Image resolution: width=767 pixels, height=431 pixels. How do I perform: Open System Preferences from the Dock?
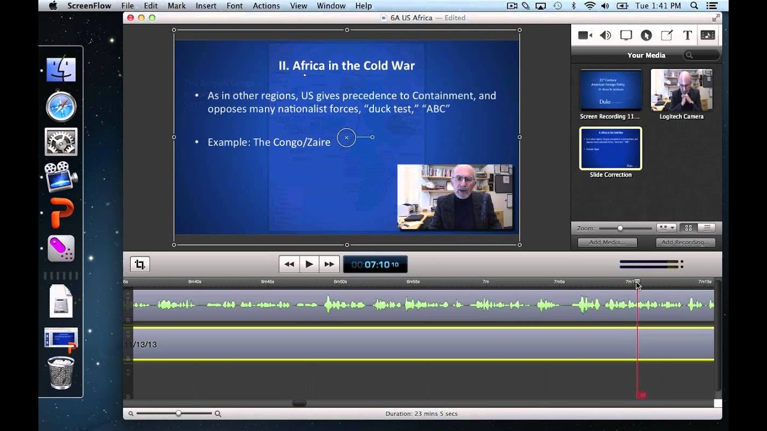(x=61, y=142)
